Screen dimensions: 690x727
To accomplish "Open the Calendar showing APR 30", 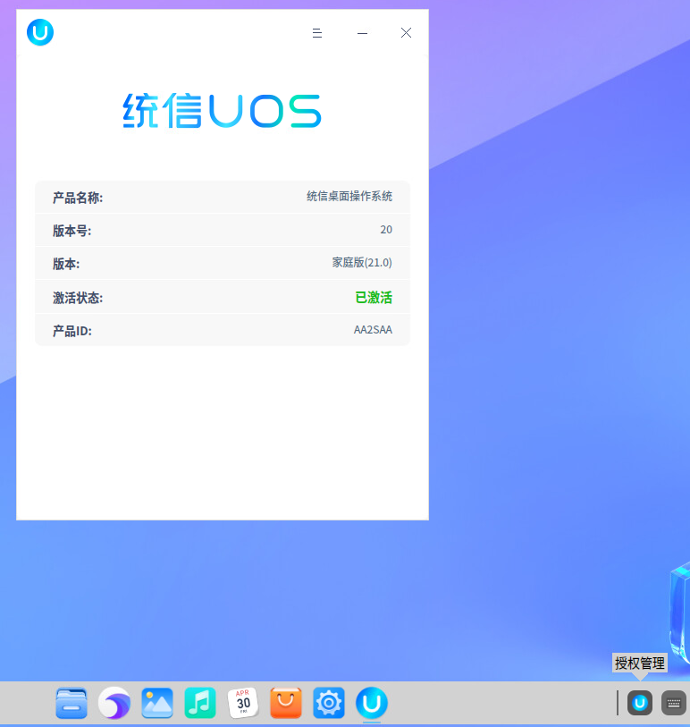I will [243, 703].
